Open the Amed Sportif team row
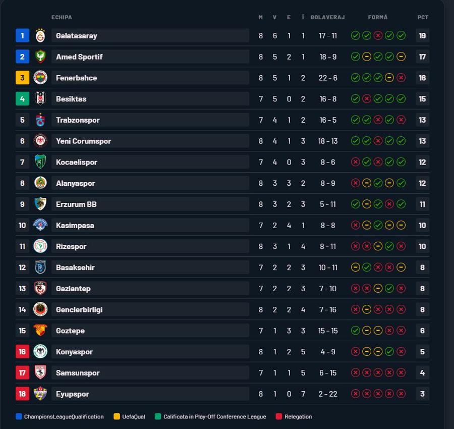The image size is (454, 429). pyautogui.click(x=222, y=57)
